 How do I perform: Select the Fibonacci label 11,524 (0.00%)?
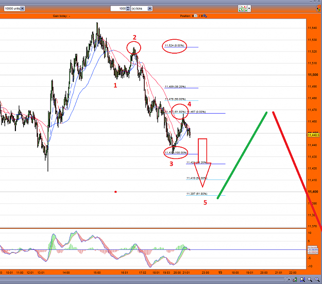(x=174, y=45)
